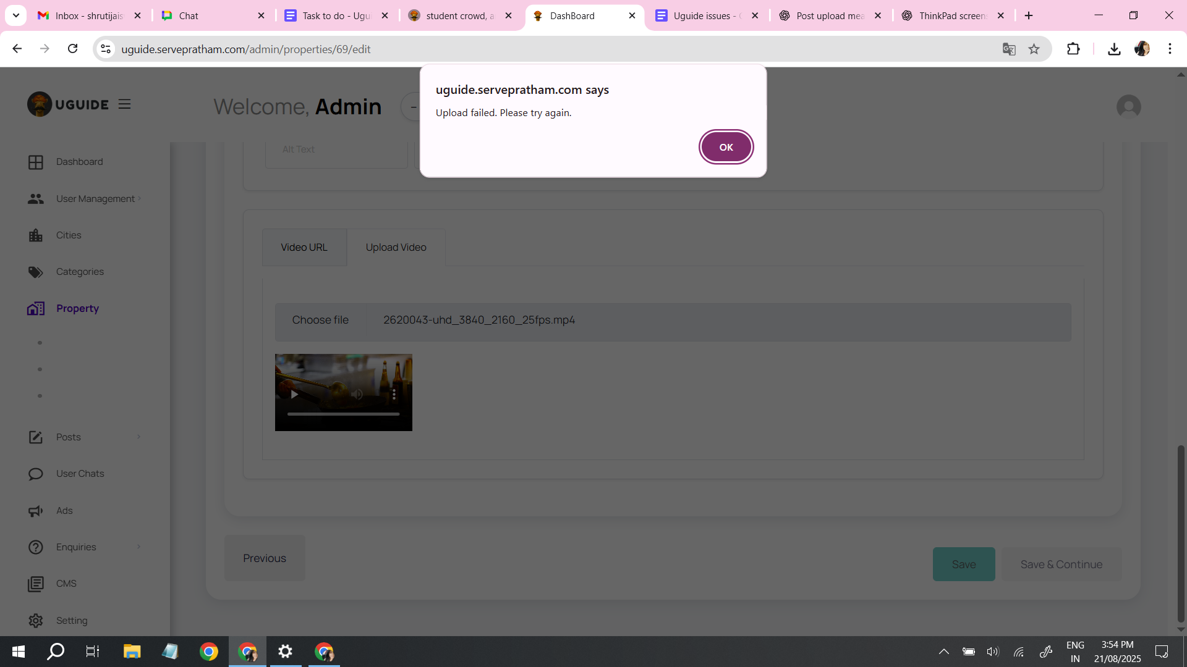Open Categories tag icon in sidebar
This screenshot has width=1187, height=667.
36,272
